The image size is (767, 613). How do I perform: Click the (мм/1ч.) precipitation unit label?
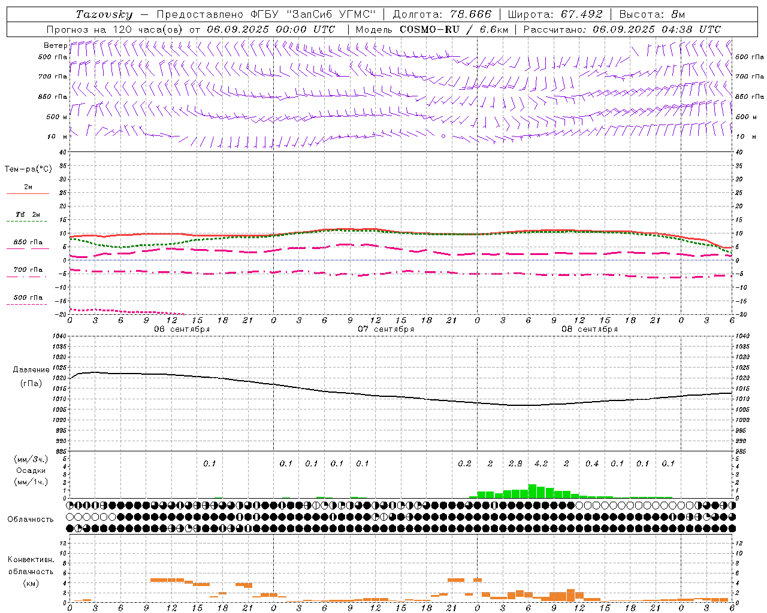[31, 482]
